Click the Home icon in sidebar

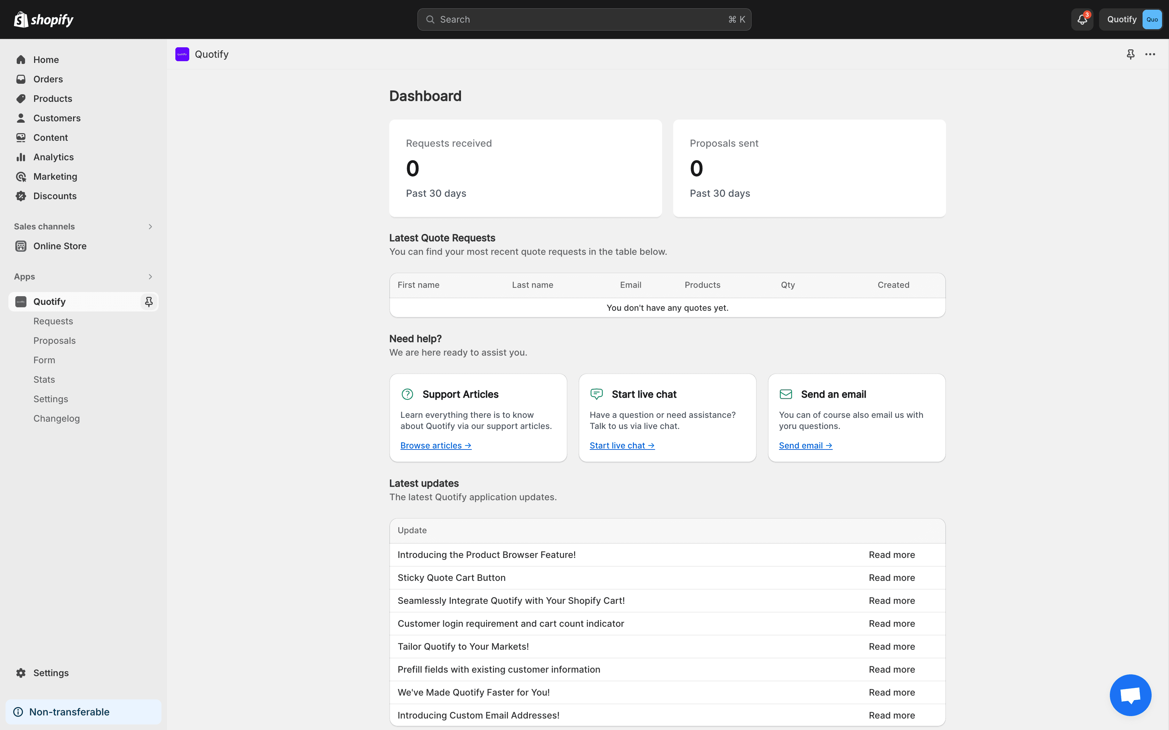tap(21, 59)
